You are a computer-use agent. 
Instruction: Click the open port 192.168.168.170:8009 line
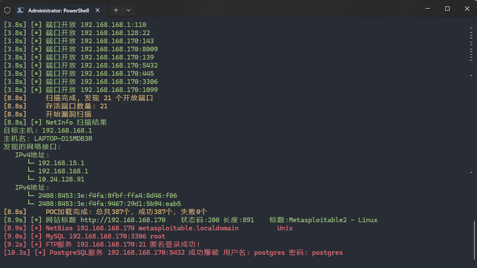pyautogui.click(x=119, y=49)
